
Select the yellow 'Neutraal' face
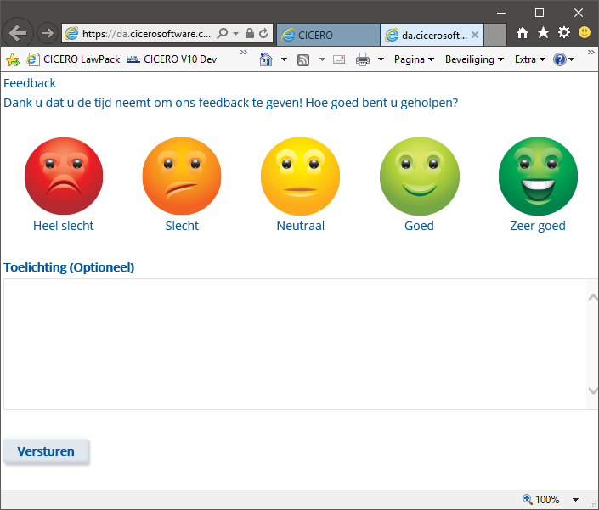coord(300,176)
